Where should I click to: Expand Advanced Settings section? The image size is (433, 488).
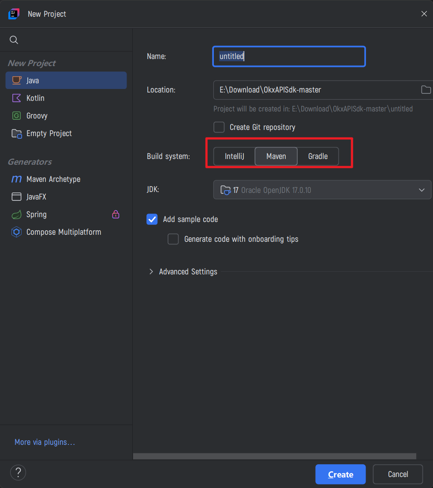point(151,272)
